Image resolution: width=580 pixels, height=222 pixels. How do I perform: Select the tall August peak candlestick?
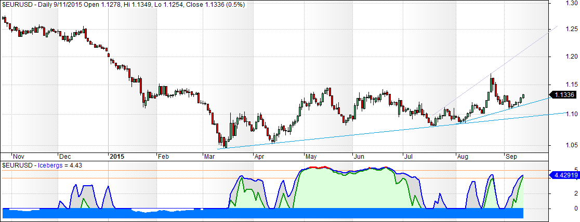click(491, 82)
